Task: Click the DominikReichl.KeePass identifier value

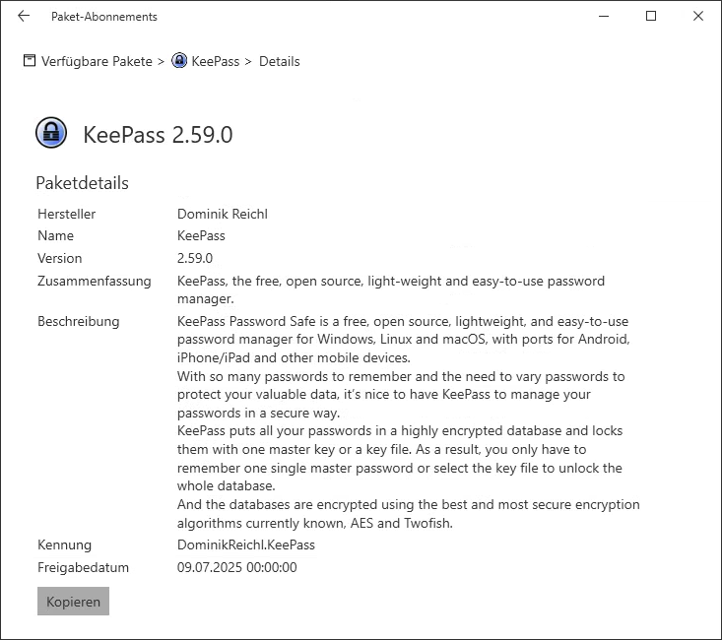Action: coord(246,544)
